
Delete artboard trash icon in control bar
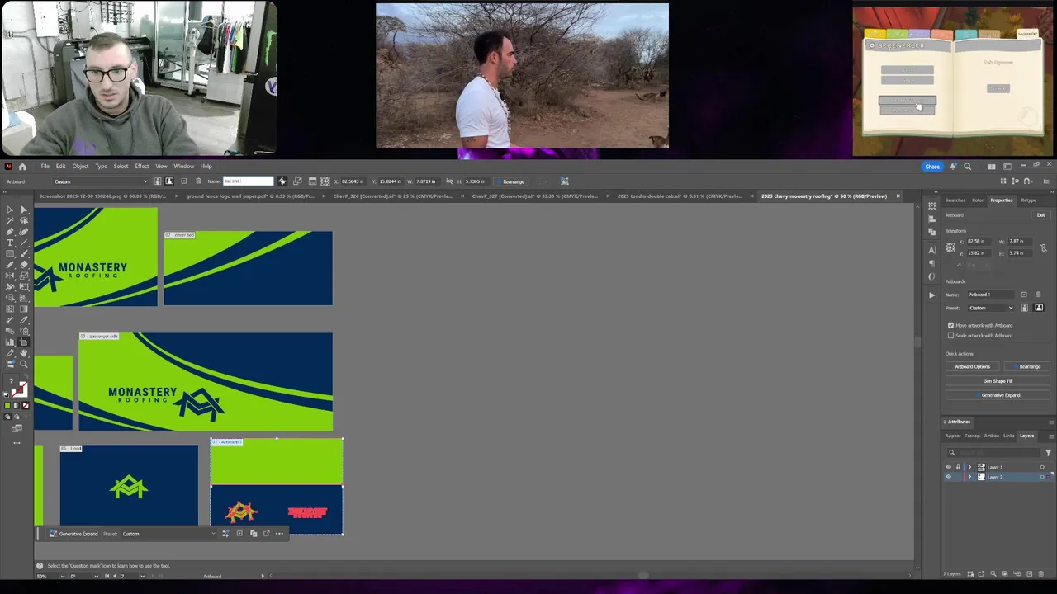tap(198, 181)
